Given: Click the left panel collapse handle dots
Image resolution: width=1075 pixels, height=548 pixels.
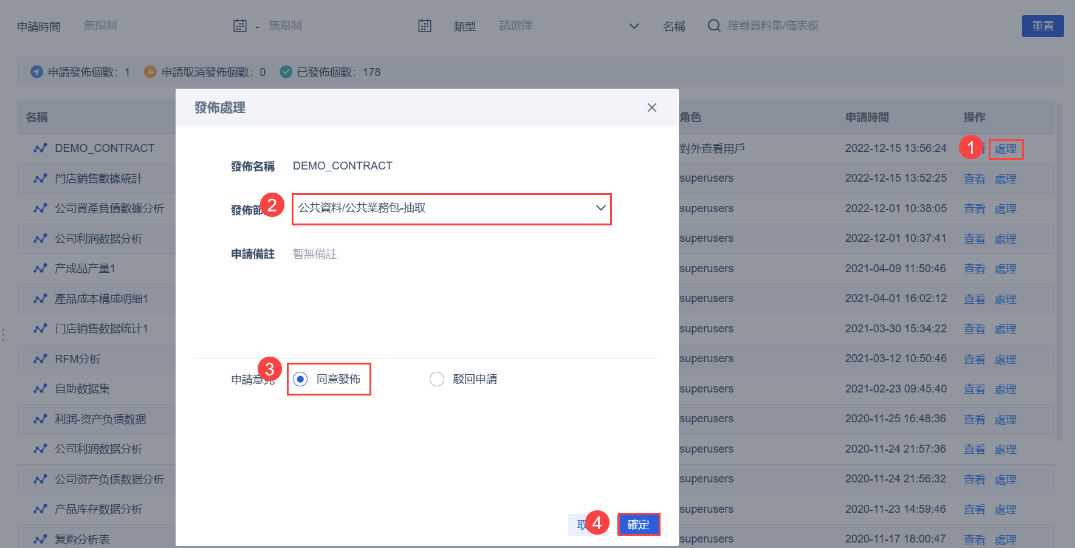Looking at the screenshot, I should [x=4, y=335].
